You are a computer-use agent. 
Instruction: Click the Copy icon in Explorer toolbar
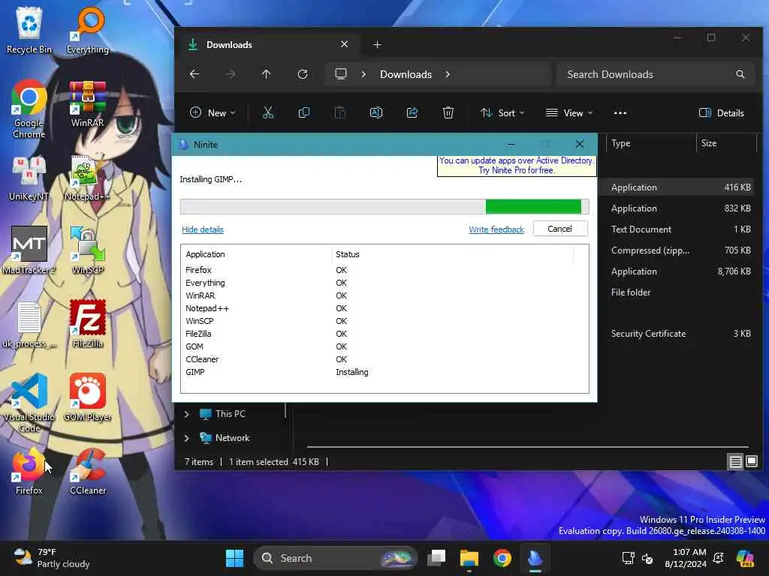click(304, 113)
